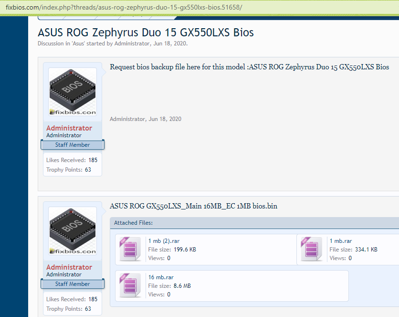Select 'ASUS ROG GX550LXS_Main 16MB_EC 1MB bios.bin' text
The height and width of the screenshot is (317, 399).
(193, 206)
